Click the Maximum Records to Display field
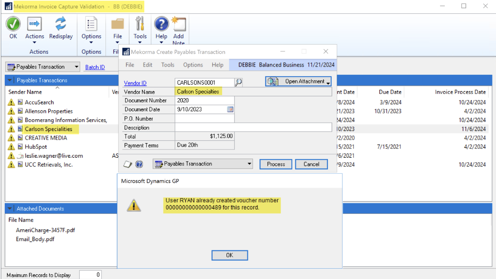This screenshot has width=496, height=279. click(x=90, y=275)
